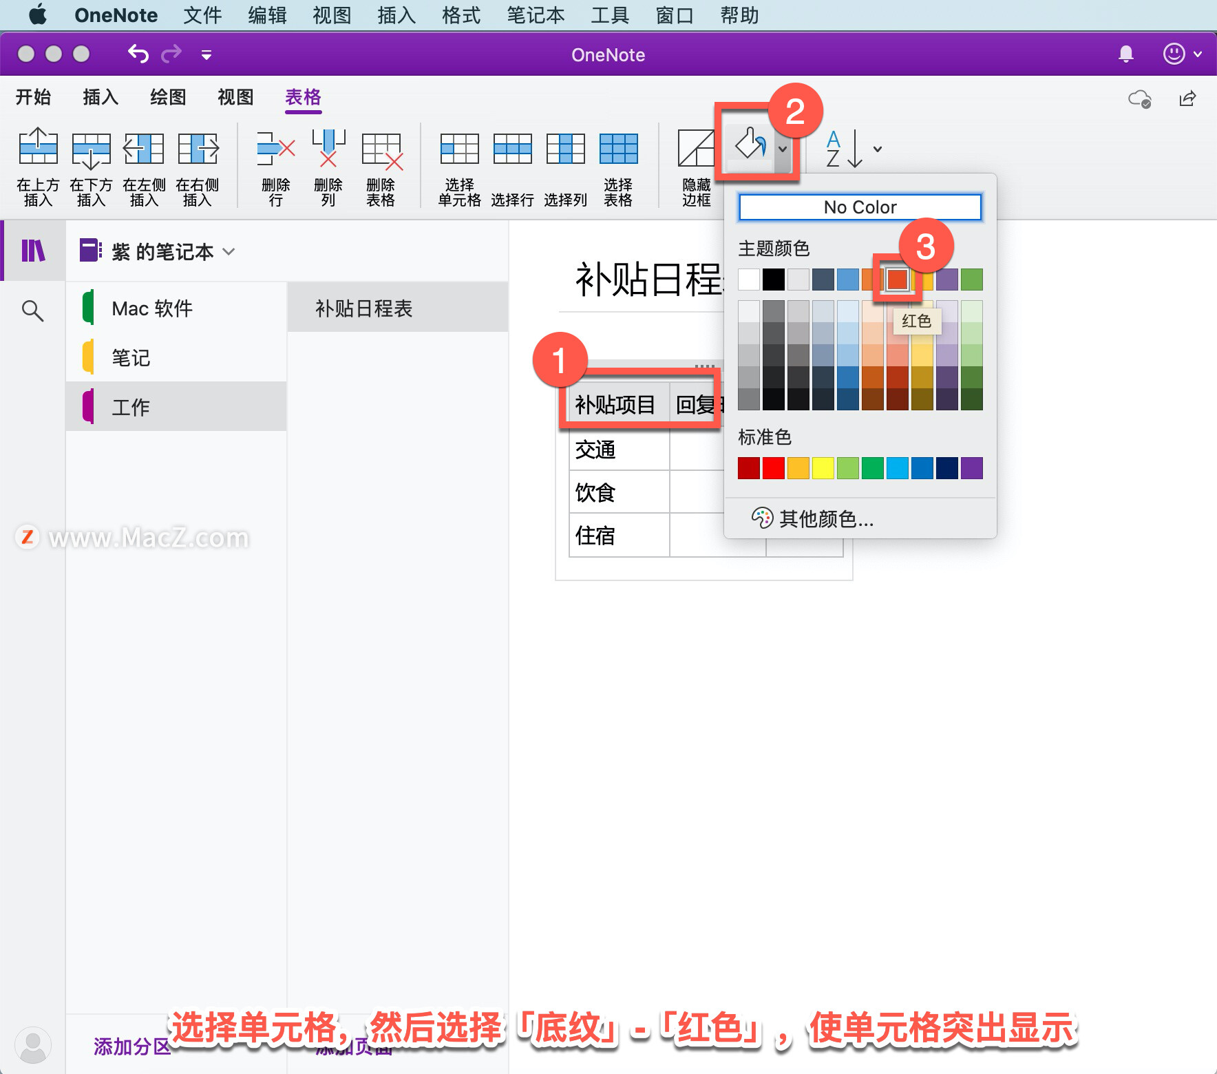Click the Select Cell icon
Viewport: 1217px width, 1074px height.
(459, 148)
